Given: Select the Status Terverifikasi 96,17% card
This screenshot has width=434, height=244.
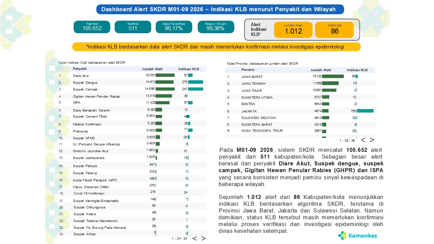Looking at the screenshot, I should point(174,27).
